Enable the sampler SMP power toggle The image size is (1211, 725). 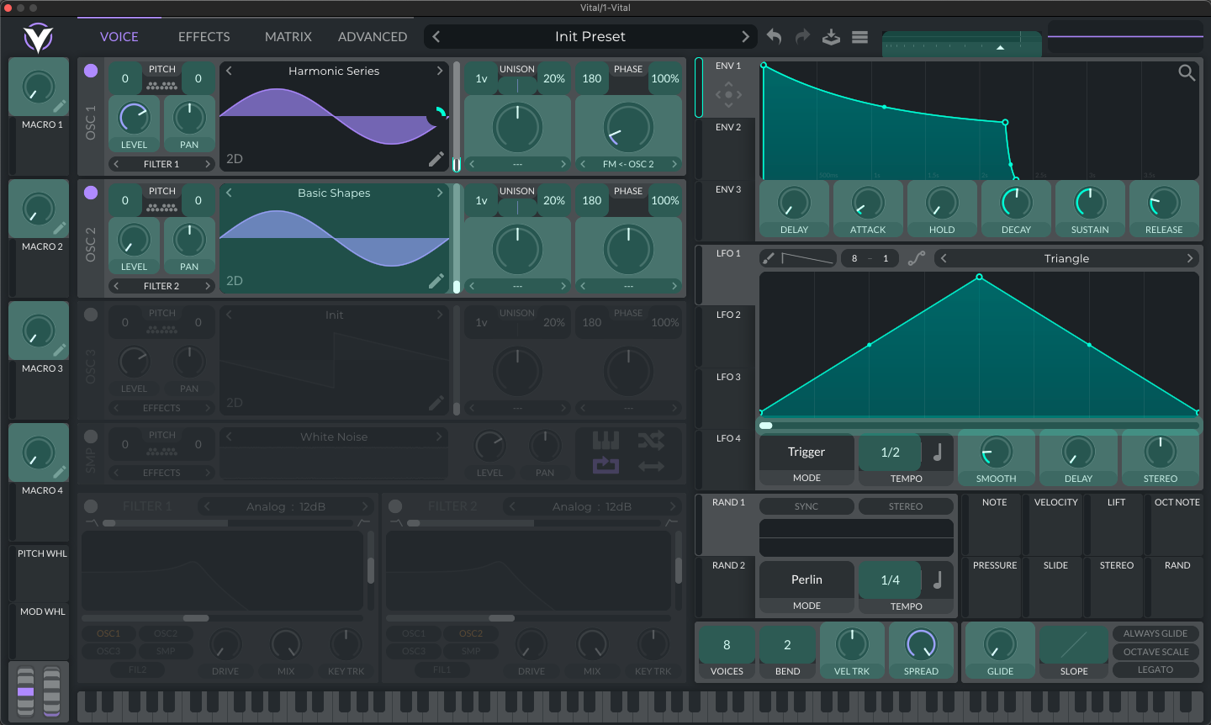tap(91, 437)
